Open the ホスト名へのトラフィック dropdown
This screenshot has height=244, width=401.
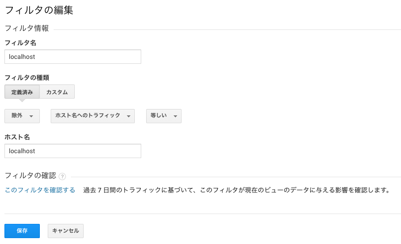tap(93, 116)
